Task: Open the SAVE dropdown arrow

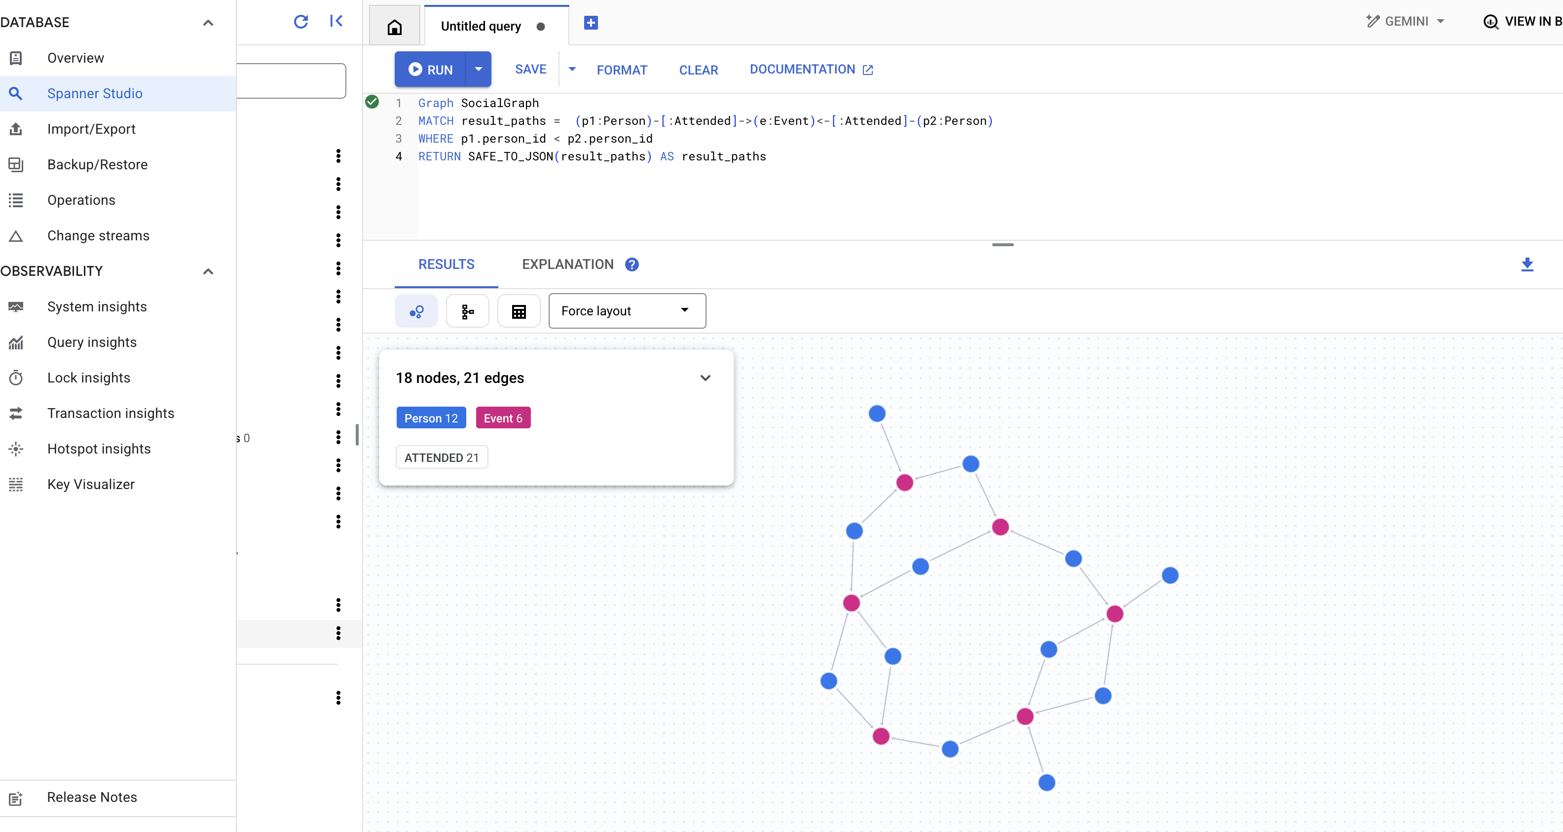Action: tap(571, 69)
